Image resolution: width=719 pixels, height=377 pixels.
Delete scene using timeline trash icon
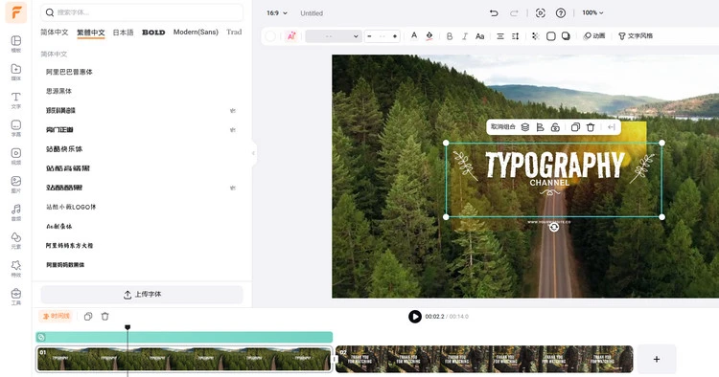pyautogui.click(x=105, y=316)
